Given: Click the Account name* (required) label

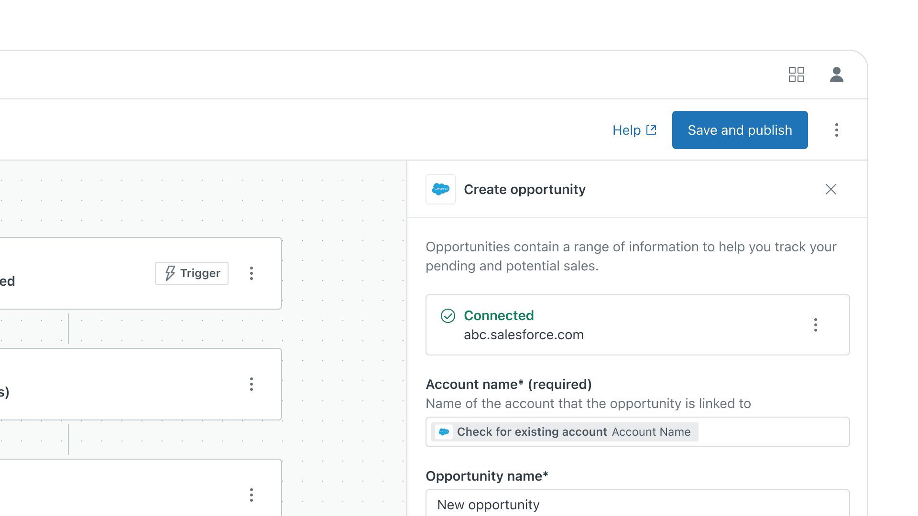Looking at the screenshot, I should (x=509, y=384).
